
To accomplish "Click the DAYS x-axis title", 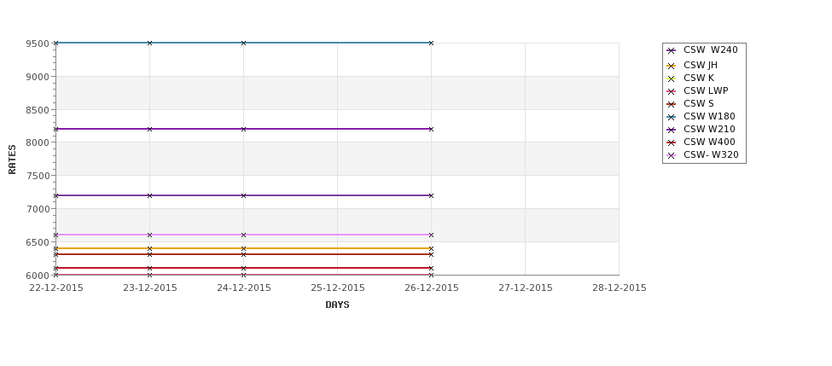I will point(337,305).
